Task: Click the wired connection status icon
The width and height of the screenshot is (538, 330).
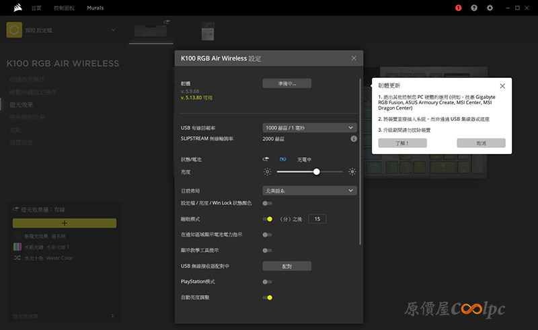Action: 266,159
